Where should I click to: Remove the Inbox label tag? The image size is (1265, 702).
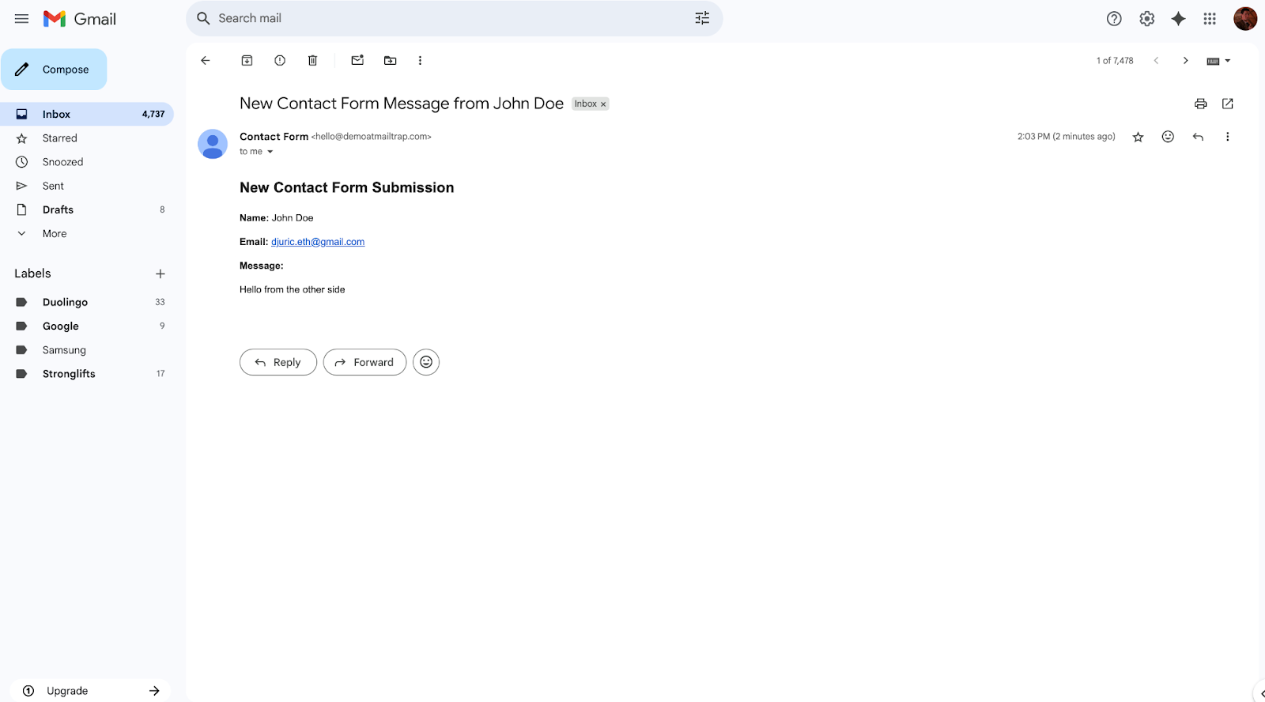tap(603, 104)
